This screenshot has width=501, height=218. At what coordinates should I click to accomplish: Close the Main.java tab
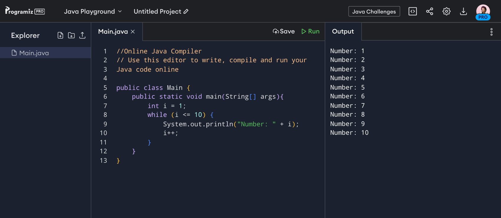(133, 31)
